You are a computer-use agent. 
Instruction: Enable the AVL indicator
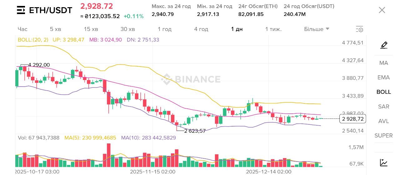[383, 121]
